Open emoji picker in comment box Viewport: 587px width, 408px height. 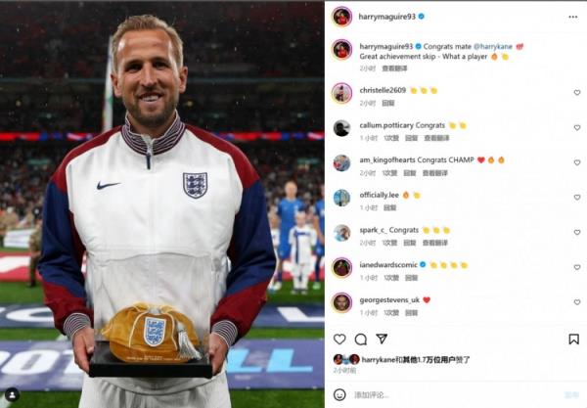click(339, 395)
